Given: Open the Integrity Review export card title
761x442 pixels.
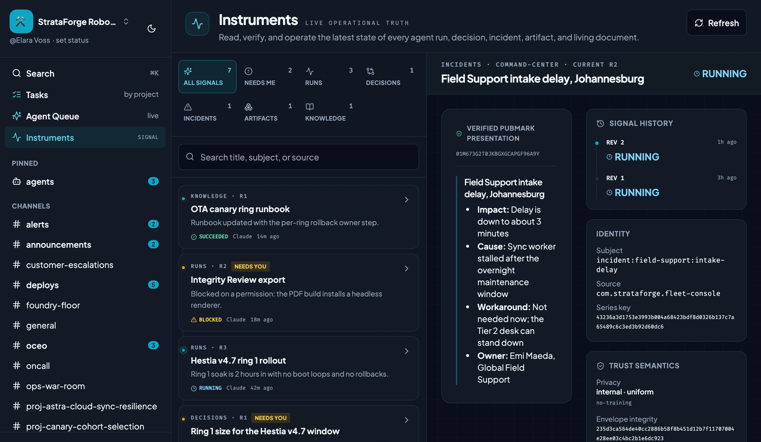Looking at the screenshot, I should (x=238, y=280).
